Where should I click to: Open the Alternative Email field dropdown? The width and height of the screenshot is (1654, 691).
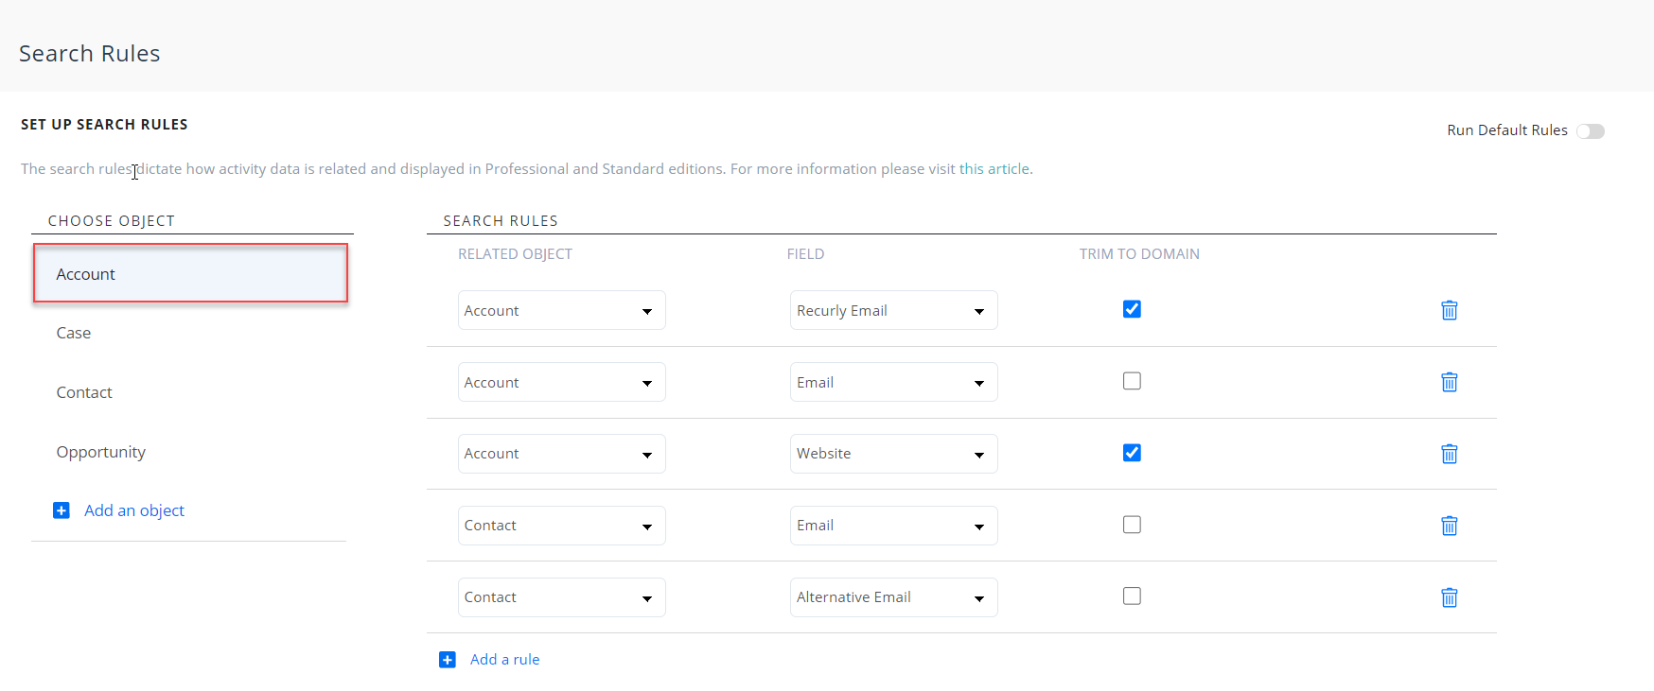pyautogui.click(x=893, y=597)
